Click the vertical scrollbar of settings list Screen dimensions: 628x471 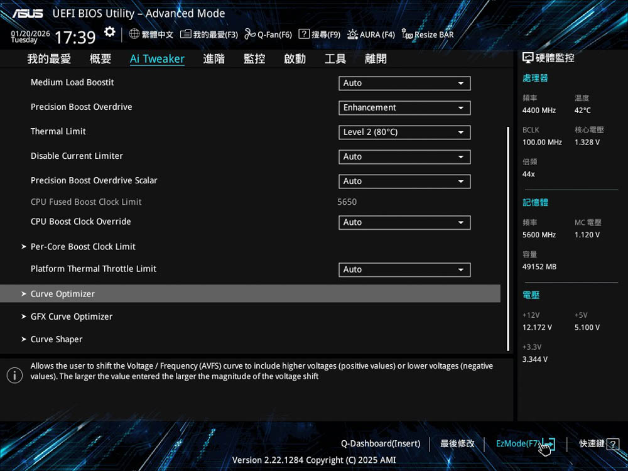508,239
